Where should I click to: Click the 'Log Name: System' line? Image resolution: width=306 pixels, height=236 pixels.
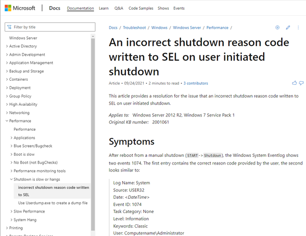pos(132,183)
